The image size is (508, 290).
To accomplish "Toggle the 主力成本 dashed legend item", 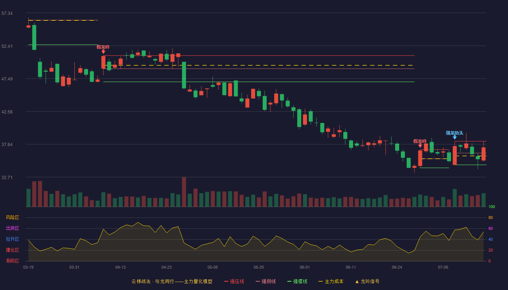I will (331, 281).
